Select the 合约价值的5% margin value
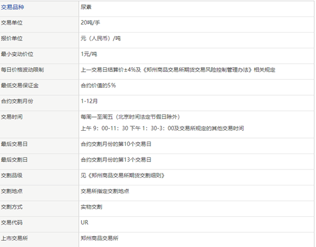Screen dimensions: 316x247 (x=98, y=86)
